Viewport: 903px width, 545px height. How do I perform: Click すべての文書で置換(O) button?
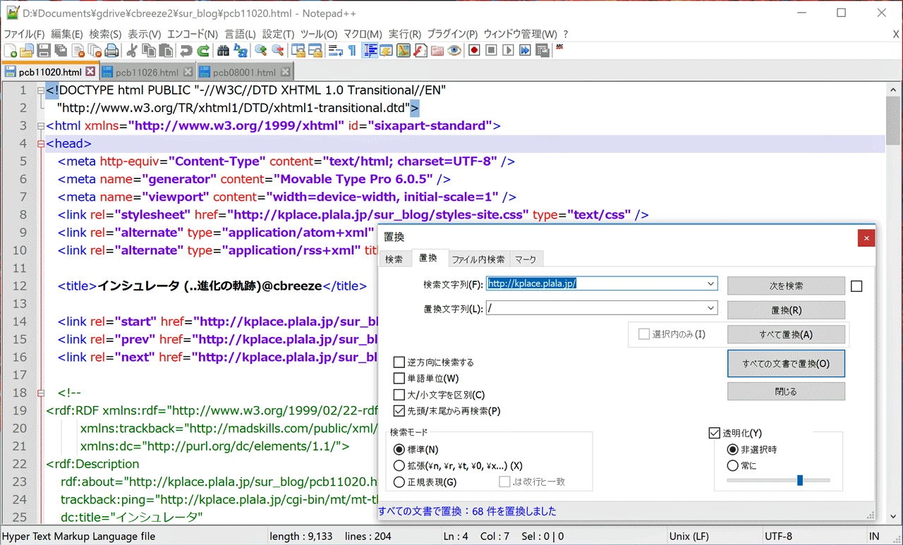click(x=786, y=364)
